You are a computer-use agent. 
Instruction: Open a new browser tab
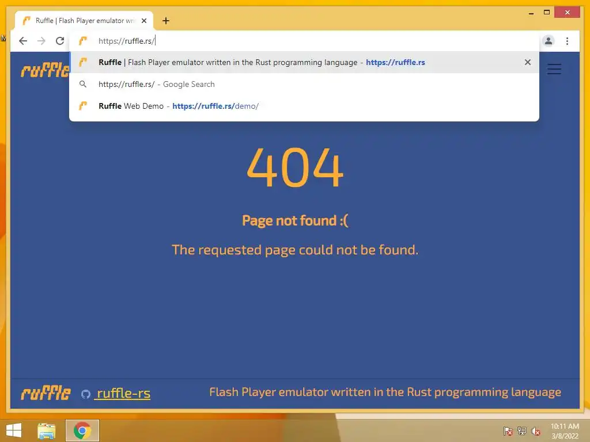165,21
